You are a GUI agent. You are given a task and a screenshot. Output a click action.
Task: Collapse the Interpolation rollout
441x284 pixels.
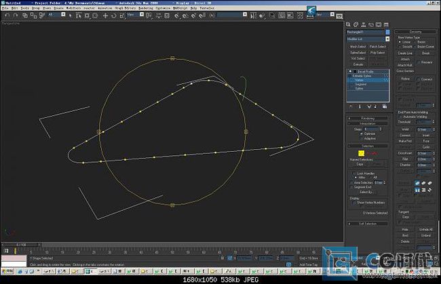(367, 123)
